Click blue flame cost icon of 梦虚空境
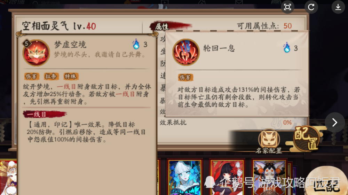 pyautogui.click(x=136, y=44)
